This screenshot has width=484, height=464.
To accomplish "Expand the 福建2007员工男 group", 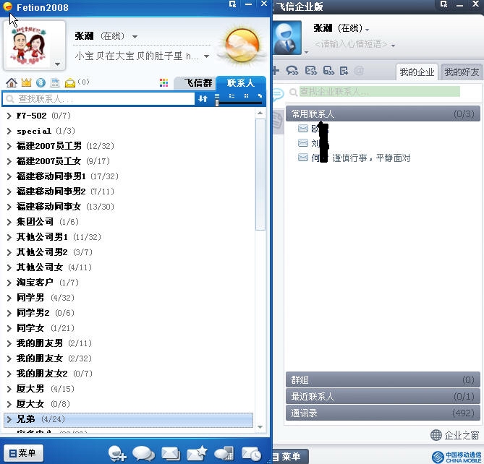I will tap(9, 146).
